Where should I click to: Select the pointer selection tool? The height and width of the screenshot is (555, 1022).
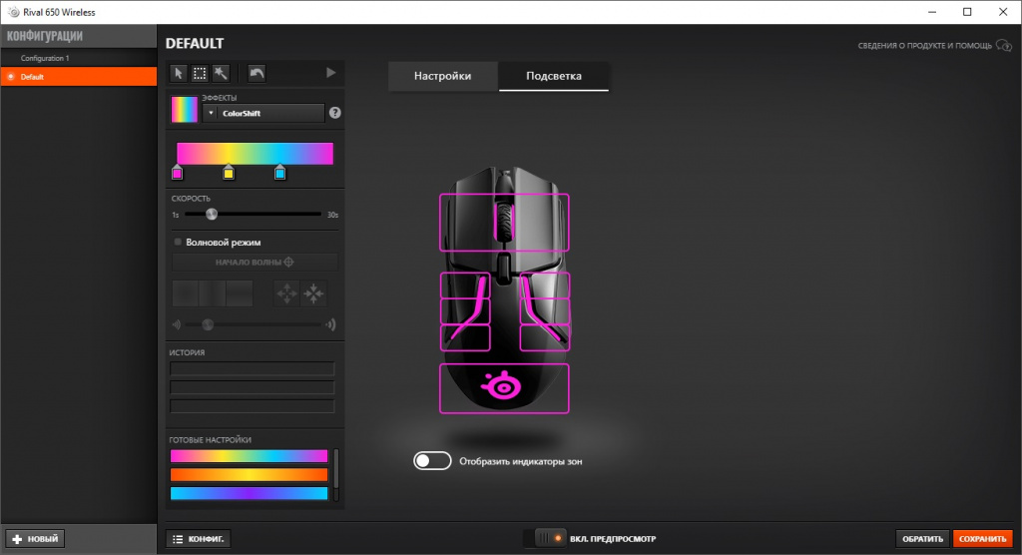pyautogui.click(x=179, y=73)
